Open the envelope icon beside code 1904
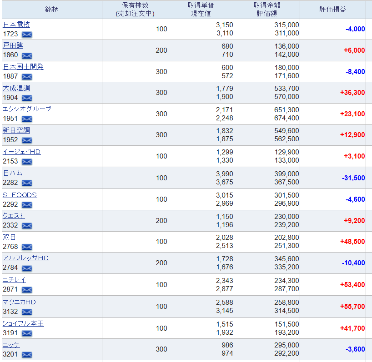 pos(27,98)
